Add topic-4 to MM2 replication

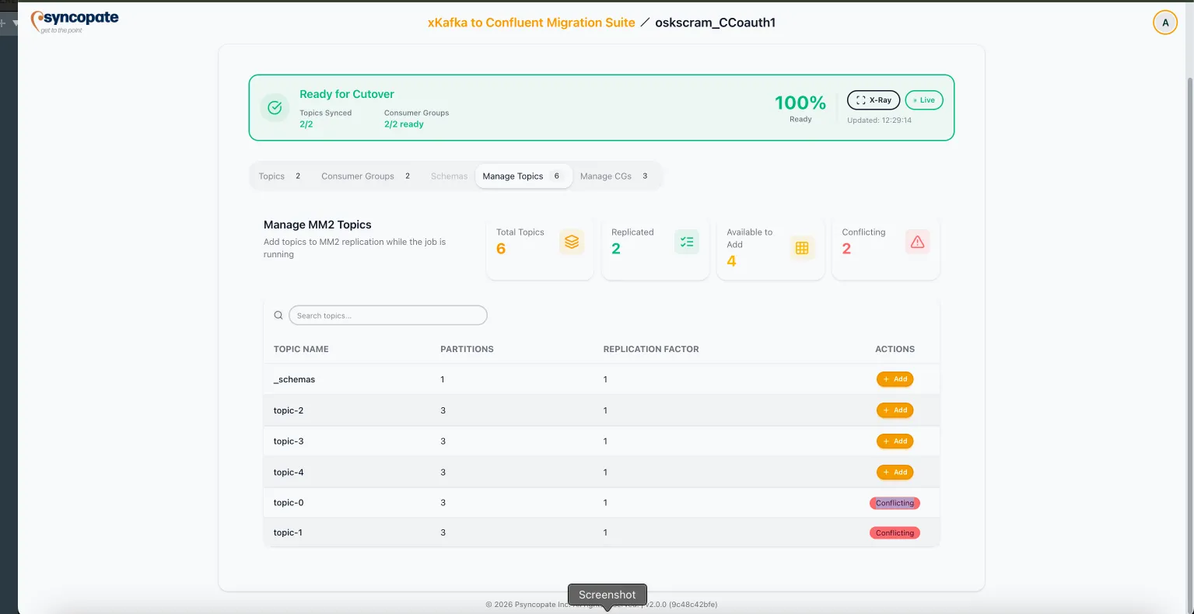click(895, 472)
